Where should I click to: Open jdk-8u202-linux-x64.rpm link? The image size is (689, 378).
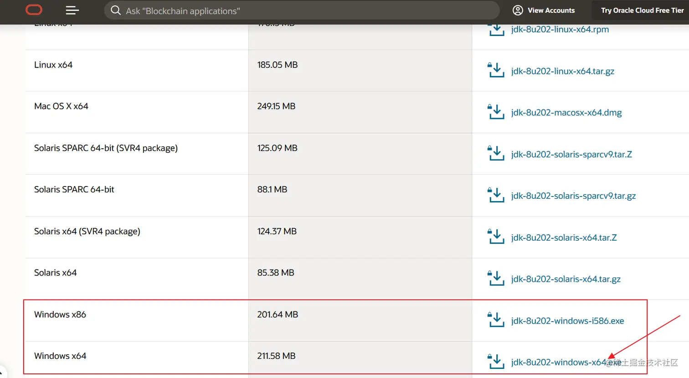pos(560,29)
